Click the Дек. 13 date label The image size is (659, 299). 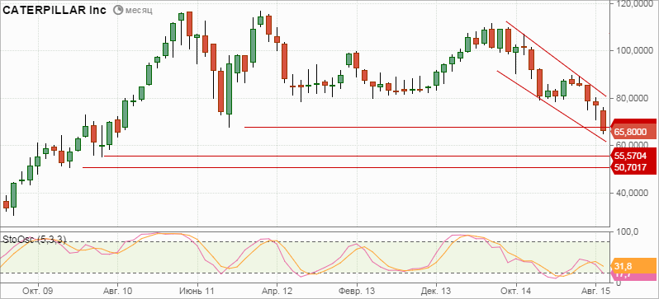point(436,290)
